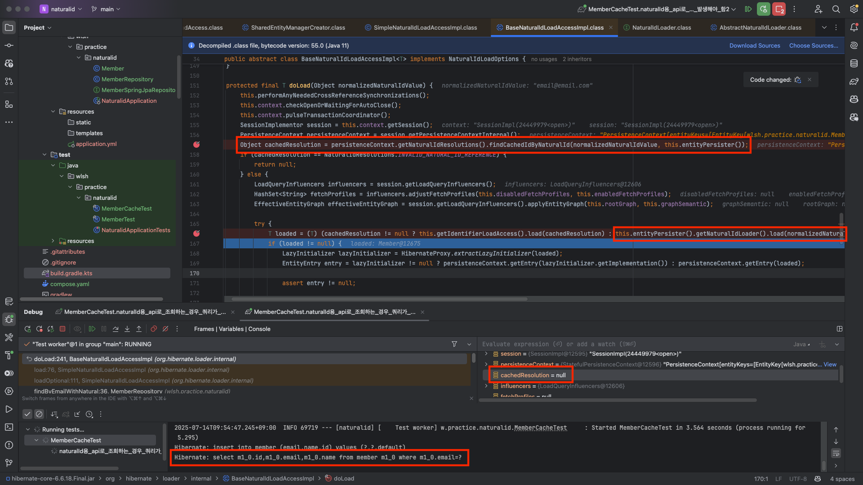Image resolution: width=863 pixels, height=485 pixels.
Task: Open the main branch dropdown
Action: coord(106,9)
